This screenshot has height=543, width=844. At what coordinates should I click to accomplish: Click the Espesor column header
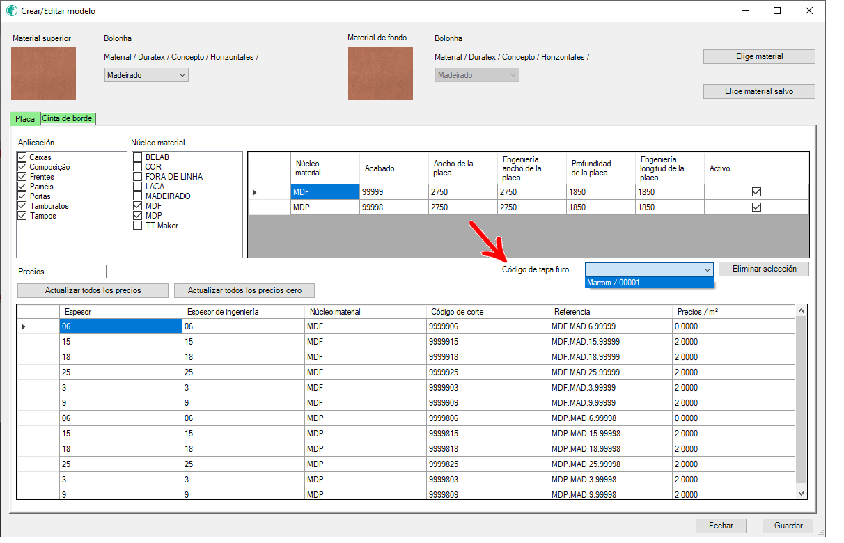[x=120, y=312]
